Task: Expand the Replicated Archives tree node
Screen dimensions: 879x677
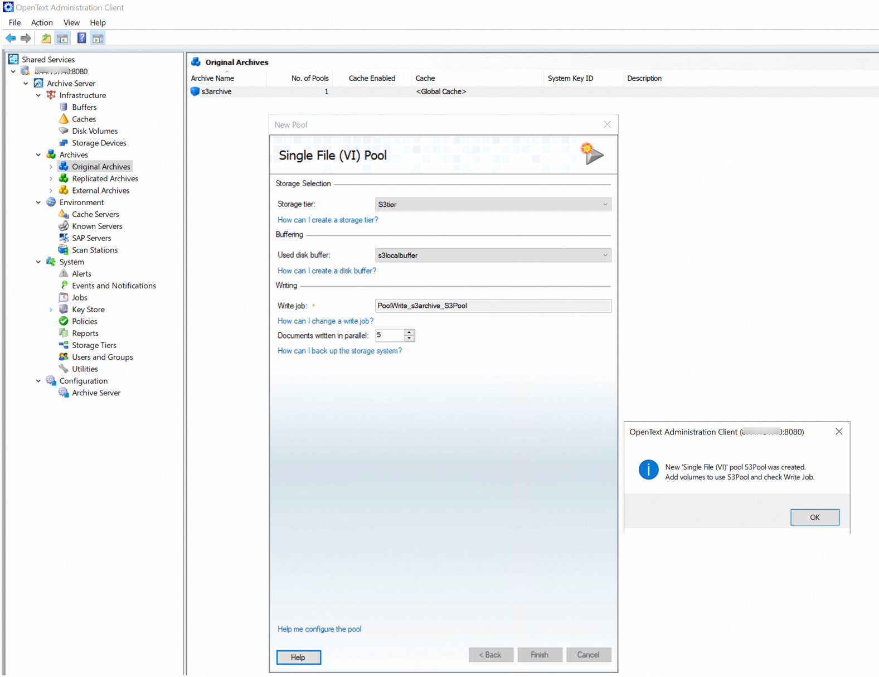Action: point(51,178)
